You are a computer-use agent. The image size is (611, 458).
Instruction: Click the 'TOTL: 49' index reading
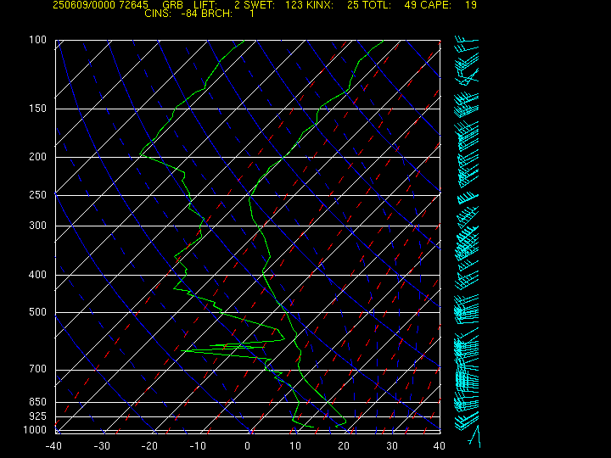pyautogui.click(x=391, y=5)
